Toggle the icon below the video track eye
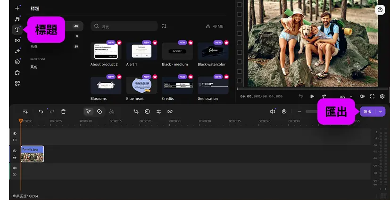390x200 pixels. click(x=15, y=157)
